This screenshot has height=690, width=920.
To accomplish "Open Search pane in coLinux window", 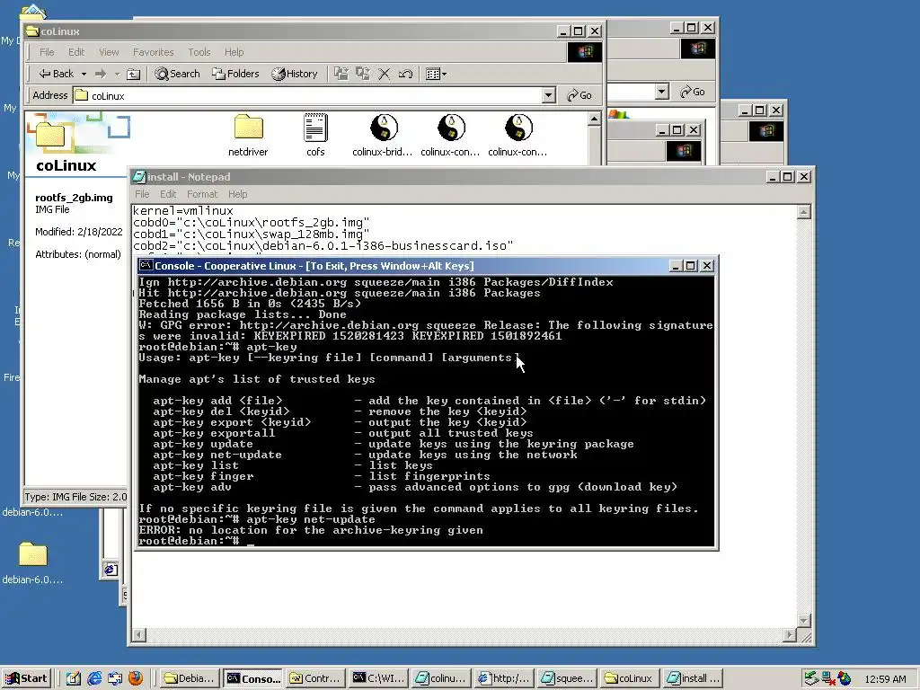I will (x=177, y=74).
